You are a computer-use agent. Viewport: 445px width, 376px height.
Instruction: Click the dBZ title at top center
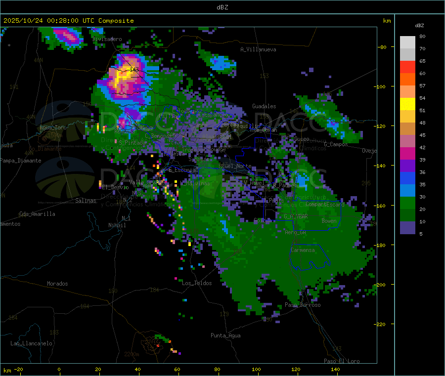[222, 7]
